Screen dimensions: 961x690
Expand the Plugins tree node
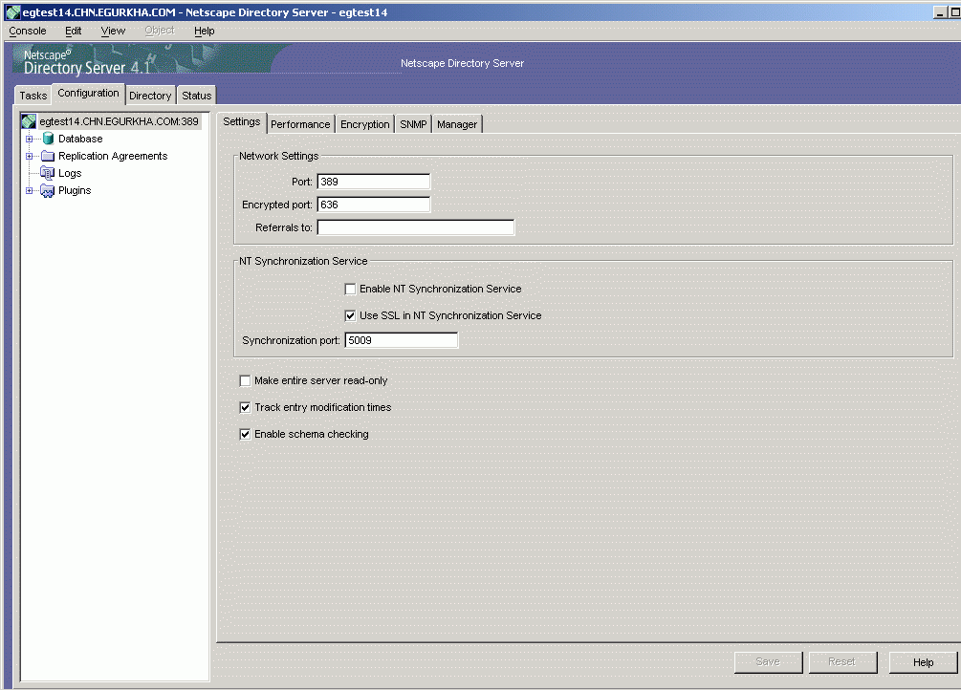point(29,190)
